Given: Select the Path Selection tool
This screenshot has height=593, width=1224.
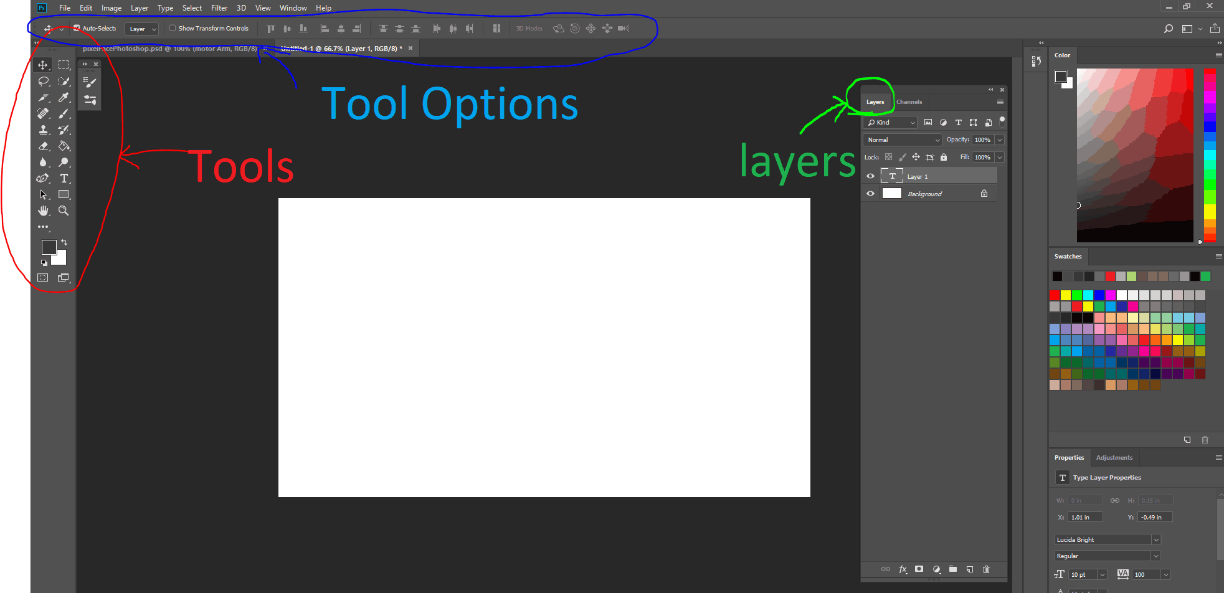Looking at the screenshot, I should (43, 194).
